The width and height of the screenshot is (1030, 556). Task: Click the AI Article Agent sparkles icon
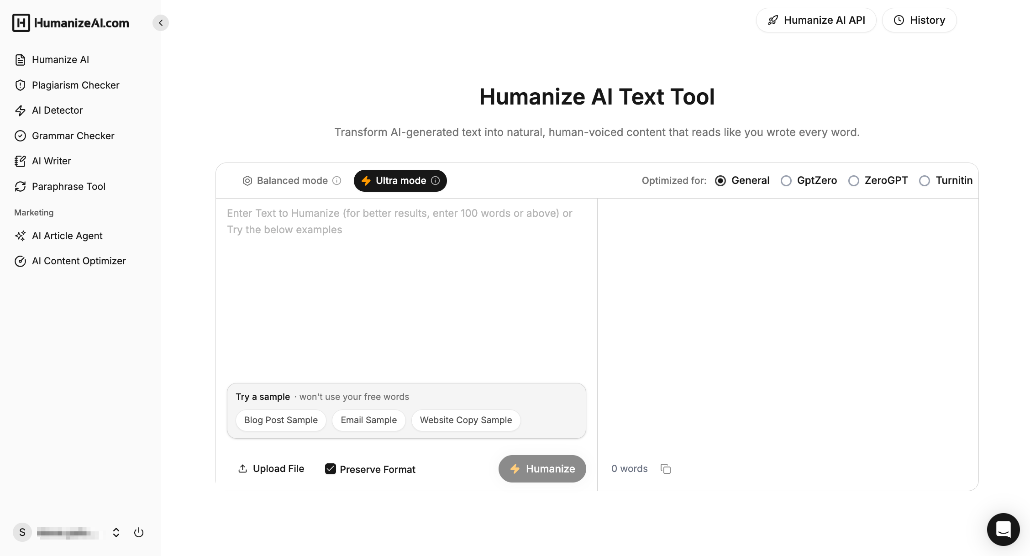20,236
